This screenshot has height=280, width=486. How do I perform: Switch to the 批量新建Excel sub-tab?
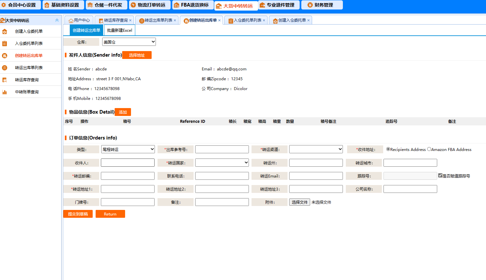tap(120, 30)
